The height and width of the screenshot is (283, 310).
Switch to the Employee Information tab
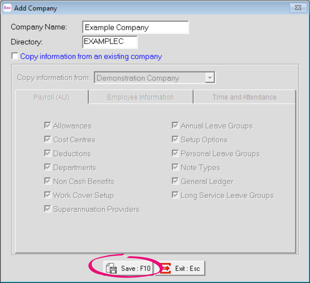pos(141,97)
